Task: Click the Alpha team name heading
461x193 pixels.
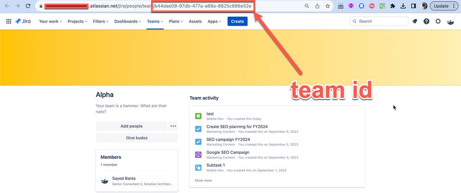Action: 105,95
